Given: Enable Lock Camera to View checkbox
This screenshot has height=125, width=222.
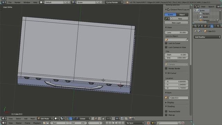Looking at the screenshot, I should click(x=166, y=47).
